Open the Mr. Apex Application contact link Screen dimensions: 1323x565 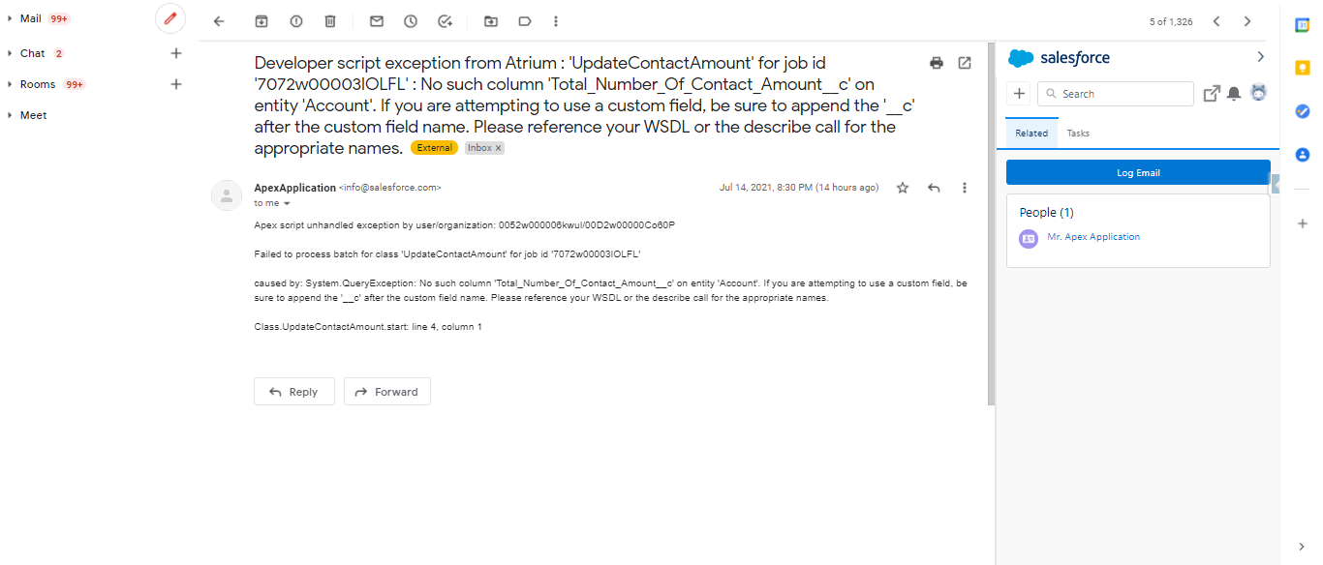tap(1093, 237)
